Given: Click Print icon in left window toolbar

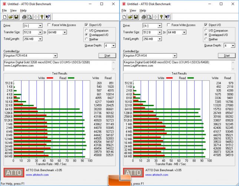Looking at the screenshot, I should pos(24,17).
